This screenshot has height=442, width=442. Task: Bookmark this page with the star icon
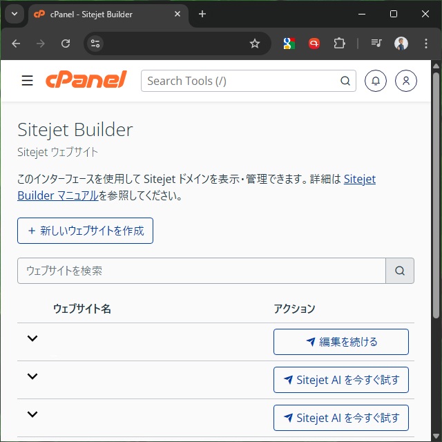tap(255, 44)
